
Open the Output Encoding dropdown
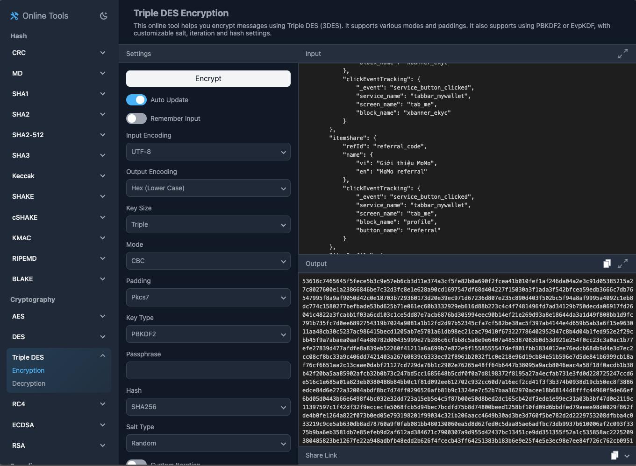point(208,188)
